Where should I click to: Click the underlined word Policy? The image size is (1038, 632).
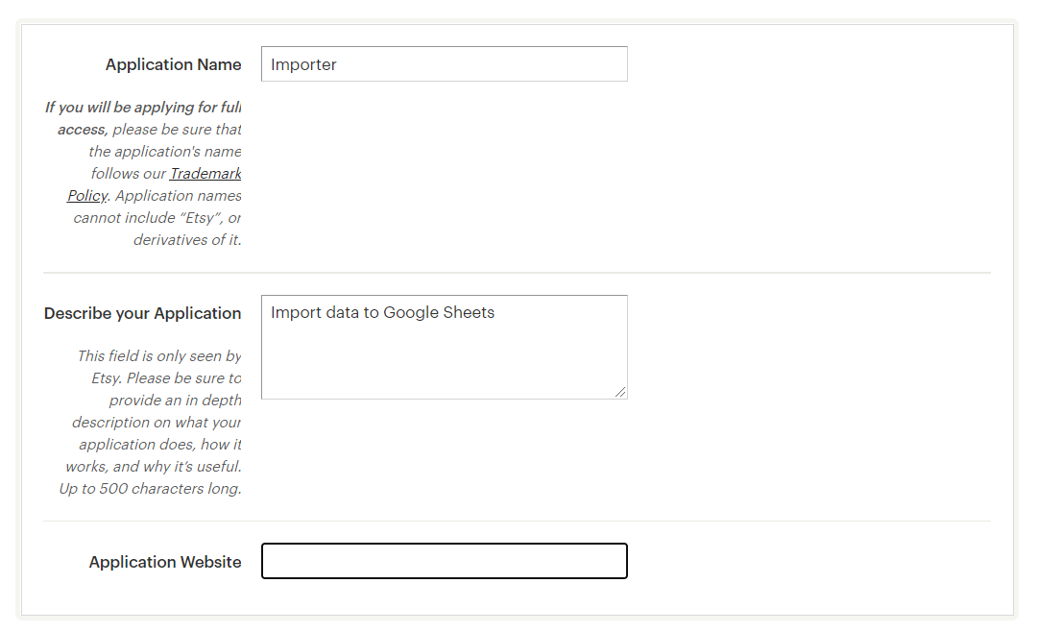[x=86, y=195]
